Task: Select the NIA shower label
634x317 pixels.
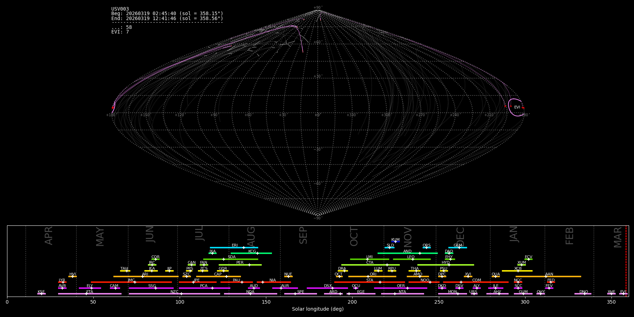Action: (273, 280)
